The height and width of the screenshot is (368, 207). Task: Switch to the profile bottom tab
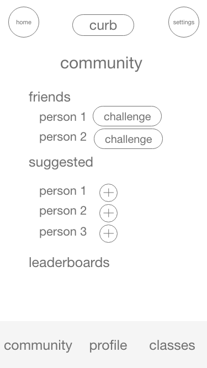108,346
